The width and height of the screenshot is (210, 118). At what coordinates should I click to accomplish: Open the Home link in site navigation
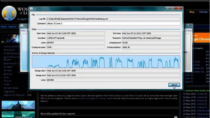tap(4, 27)
